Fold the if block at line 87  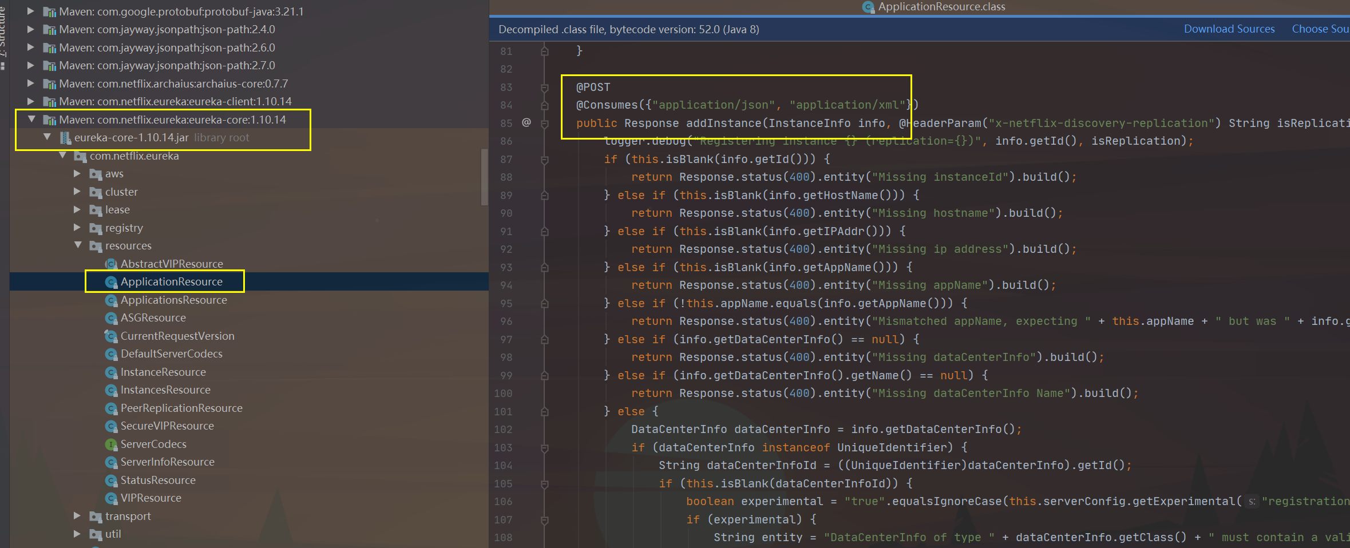point(544,160)
